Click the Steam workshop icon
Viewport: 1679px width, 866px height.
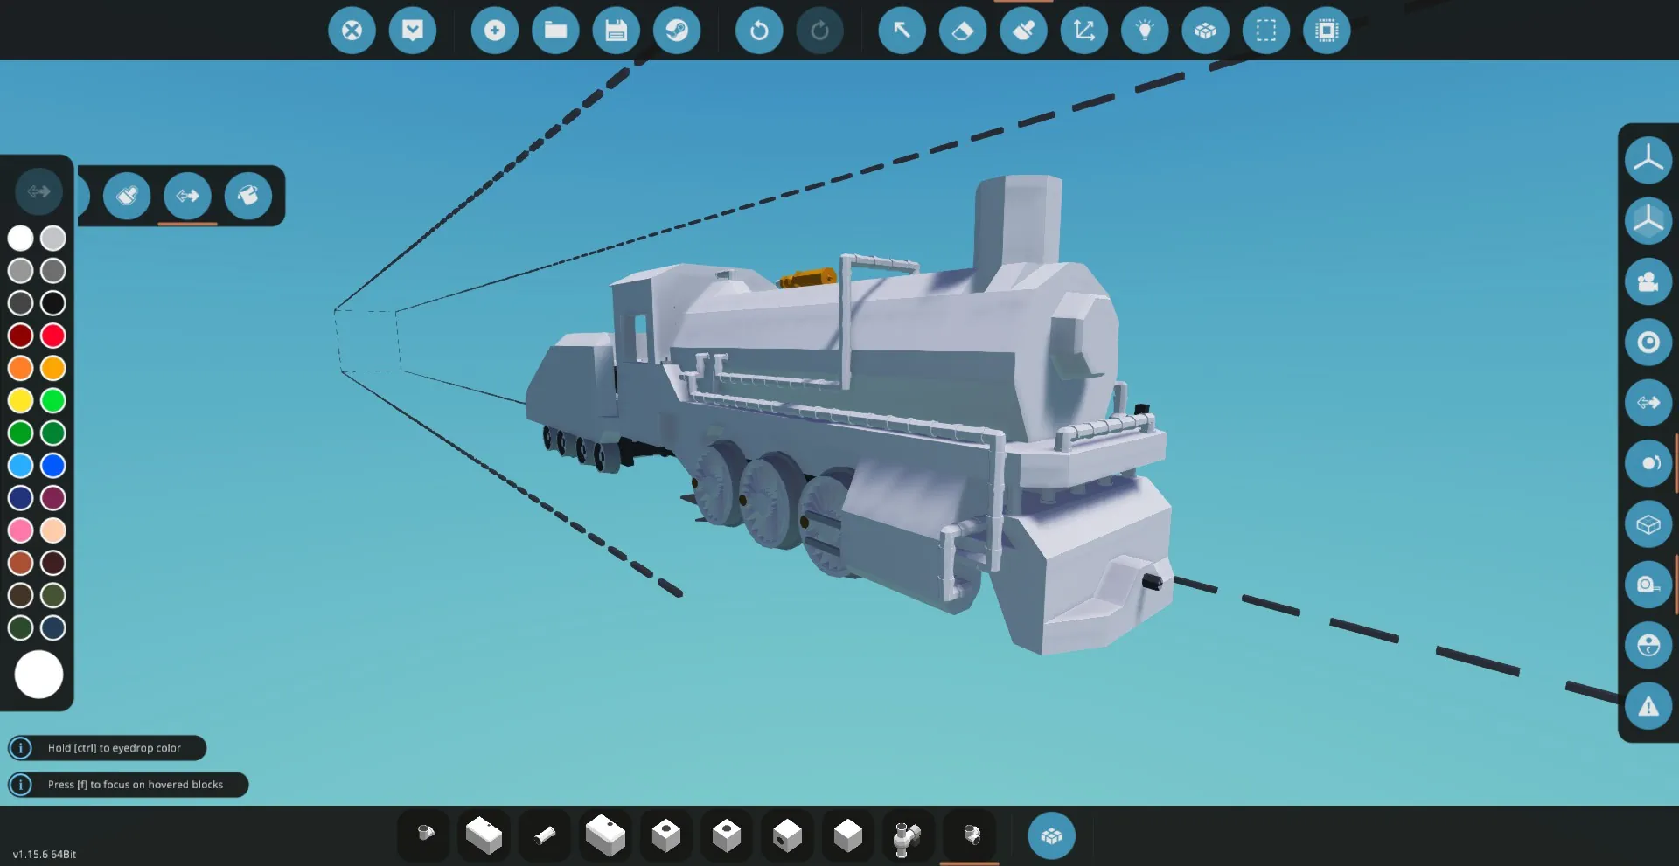[x=677, y=31]
